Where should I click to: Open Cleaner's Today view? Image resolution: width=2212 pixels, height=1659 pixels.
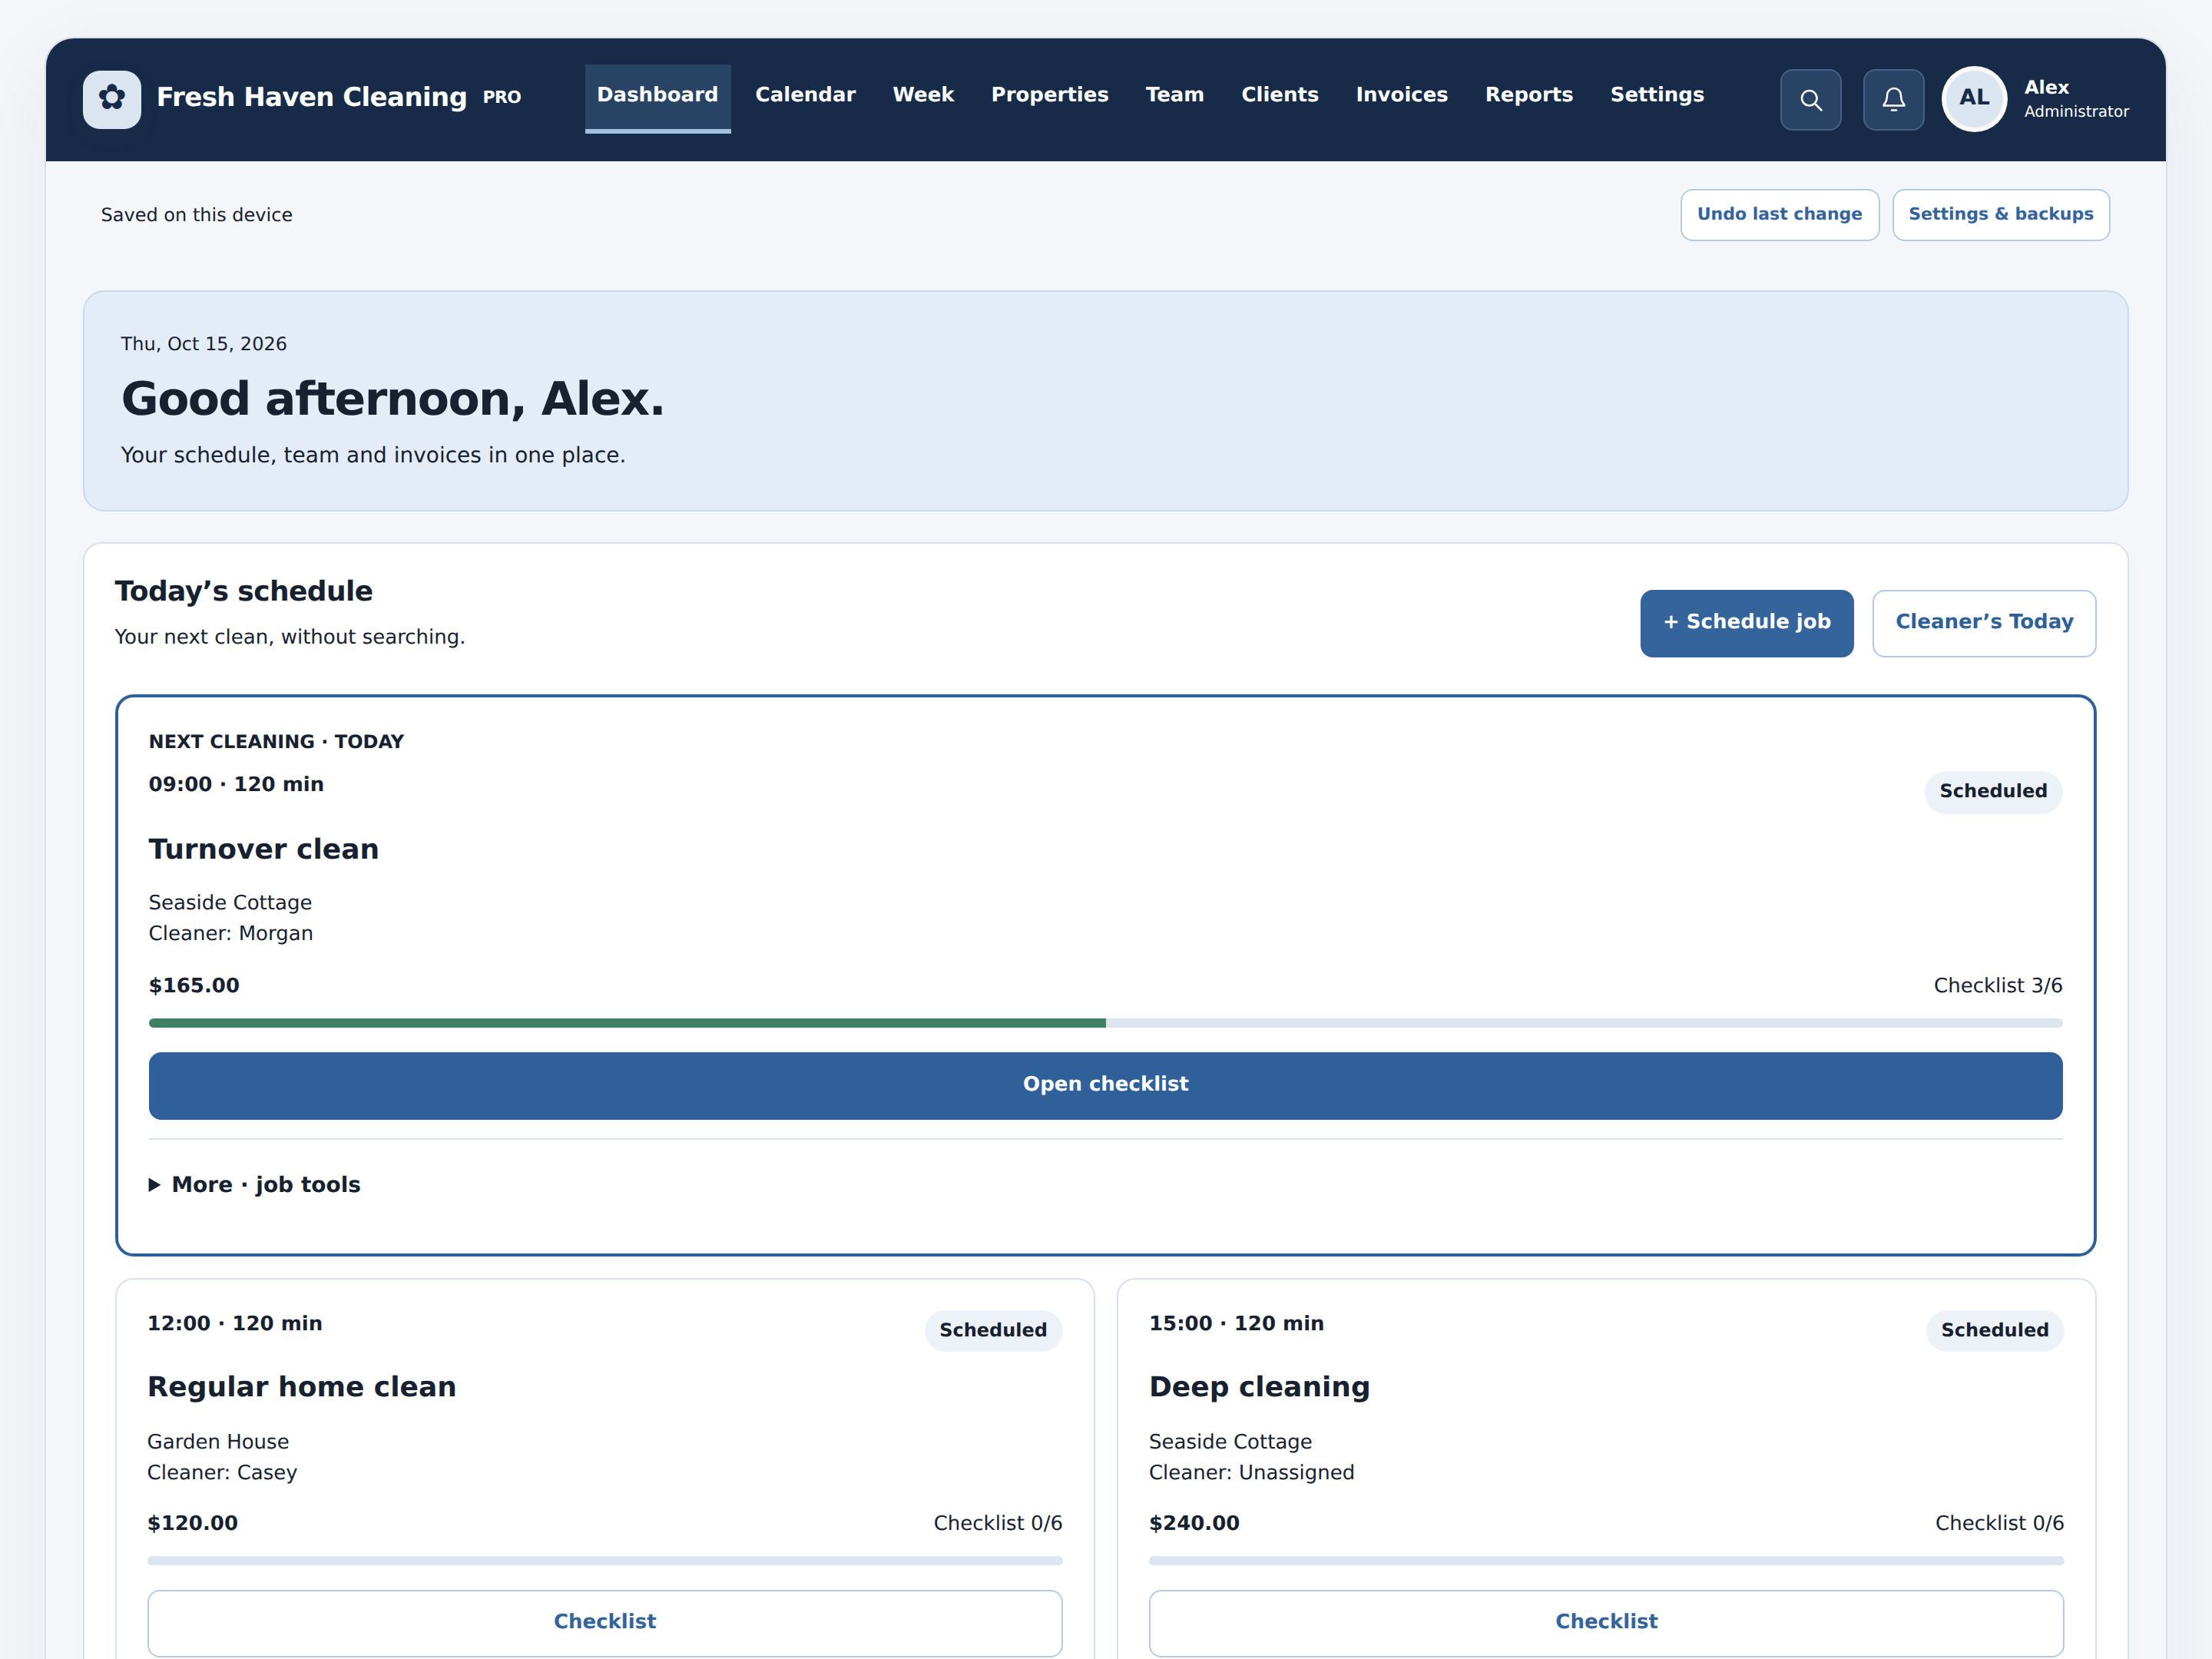pyautogui.click(x=1984, y=622)
